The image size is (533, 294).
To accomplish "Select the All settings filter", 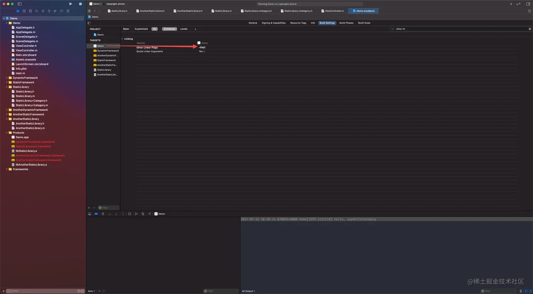I will point(154,29).
